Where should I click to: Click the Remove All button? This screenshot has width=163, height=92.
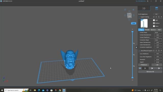(150, 72)
